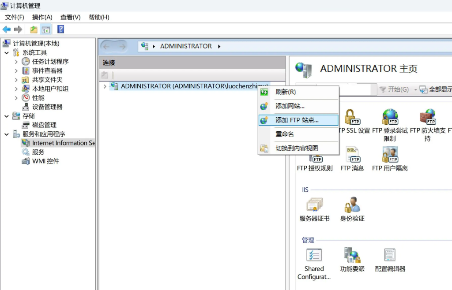Toggle the Show/Hide console tree icon

pos(46,30)
